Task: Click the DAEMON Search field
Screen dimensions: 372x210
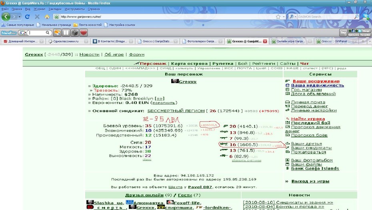Action: (325, 17)
